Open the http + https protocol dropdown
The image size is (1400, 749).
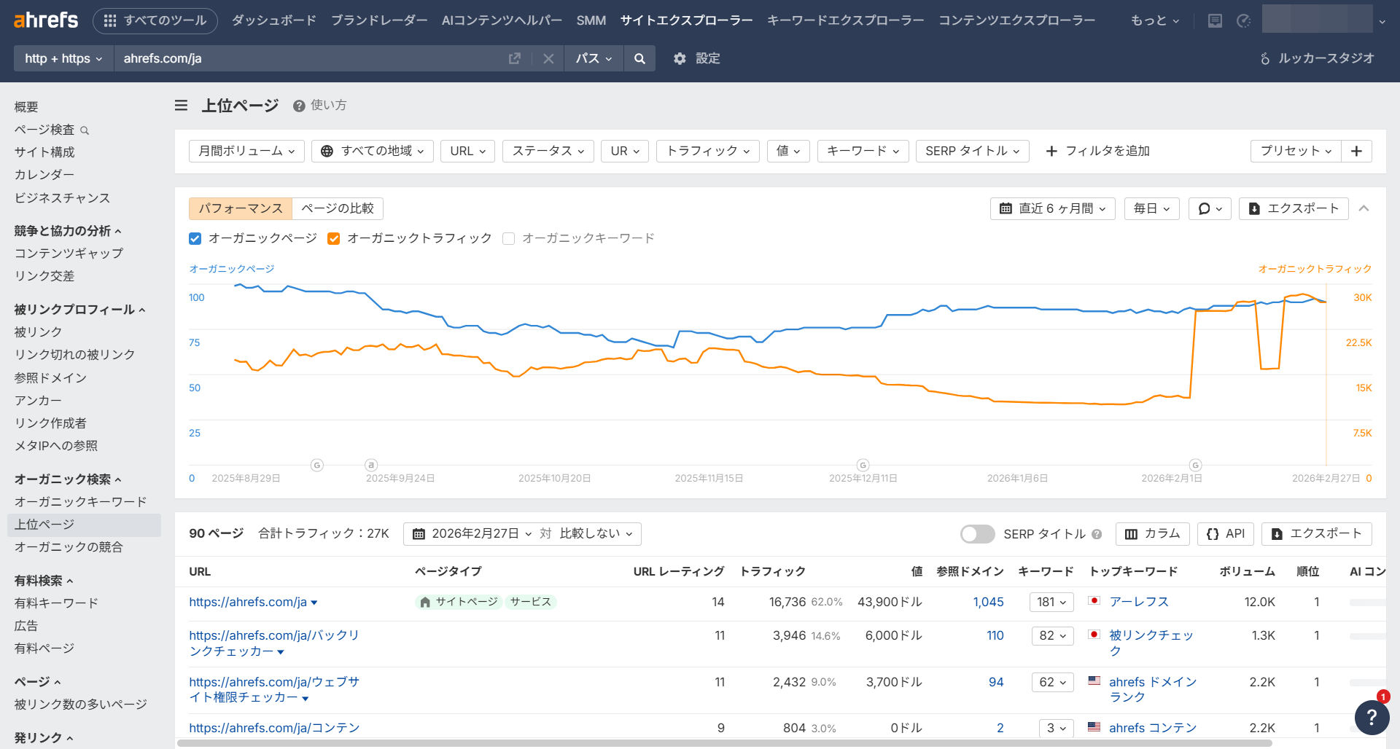[x=63, y=58]
